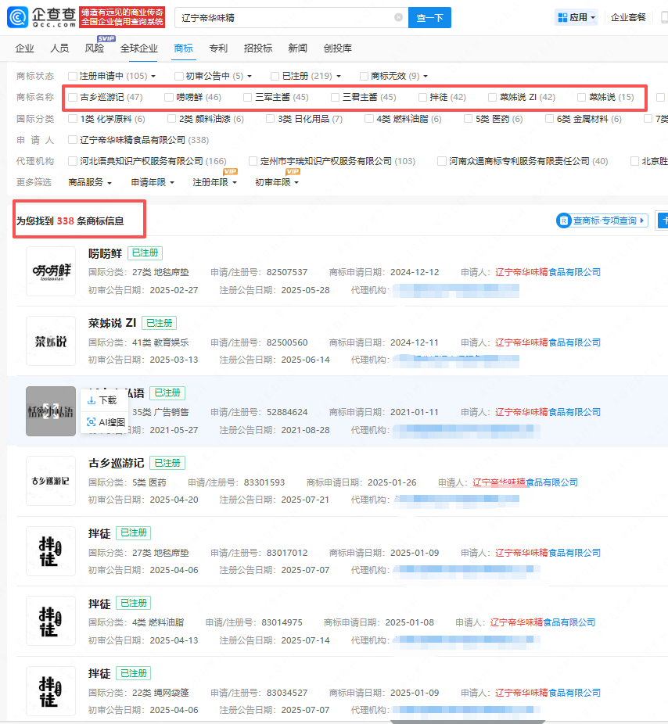Click the Qcc.com (企查查) logo
Screen dimensions: 668x724
coord(47,17)
